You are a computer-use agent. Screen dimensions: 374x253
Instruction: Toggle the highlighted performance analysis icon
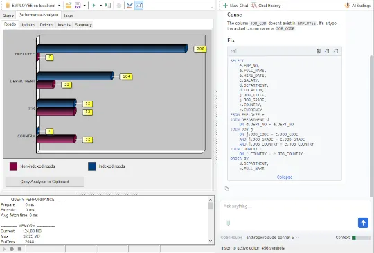point(139,6)
